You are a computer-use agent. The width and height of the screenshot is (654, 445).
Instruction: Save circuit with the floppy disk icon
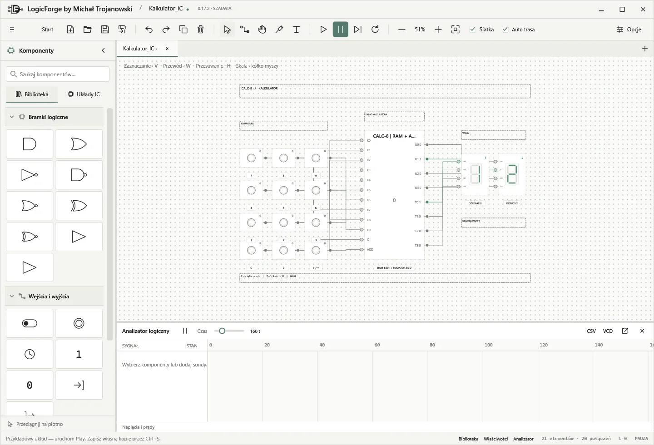coord(105,30)
